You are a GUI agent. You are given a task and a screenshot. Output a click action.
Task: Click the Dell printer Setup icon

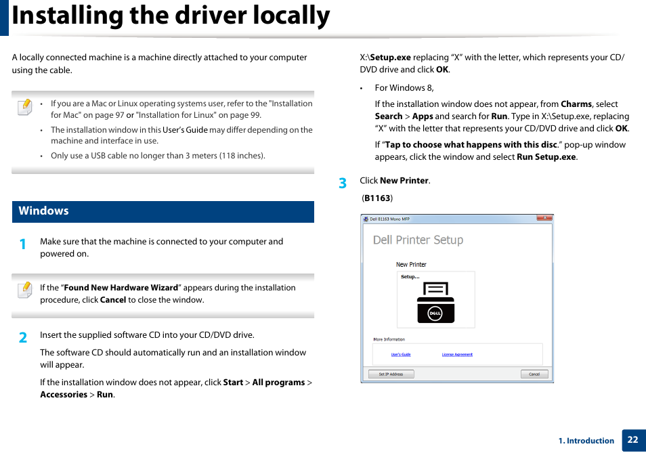(x=435, y=303)
